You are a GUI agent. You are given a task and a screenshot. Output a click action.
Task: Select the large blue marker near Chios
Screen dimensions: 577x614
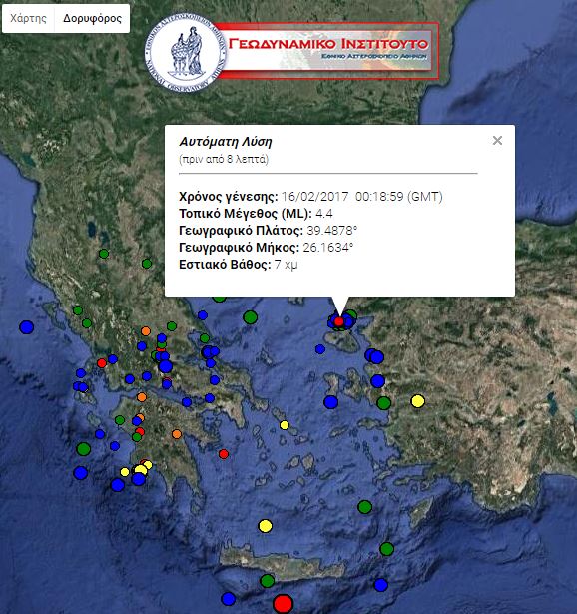[x=330, y=402]
